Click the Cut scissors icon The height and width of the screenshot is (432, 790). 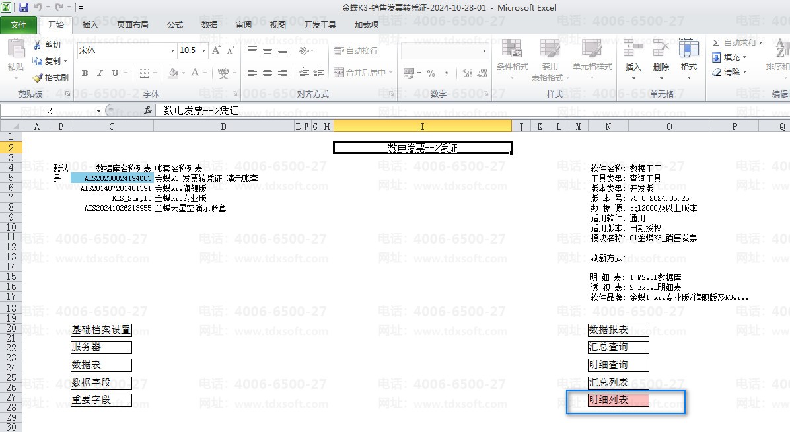pyautogui.click(x=37, y=45)
